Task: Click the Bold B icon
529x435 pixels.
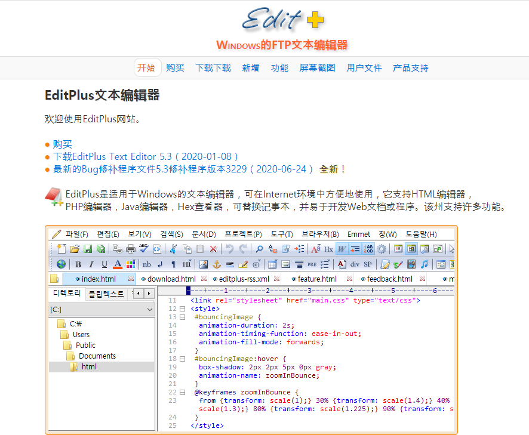Action: pos(78,264)
